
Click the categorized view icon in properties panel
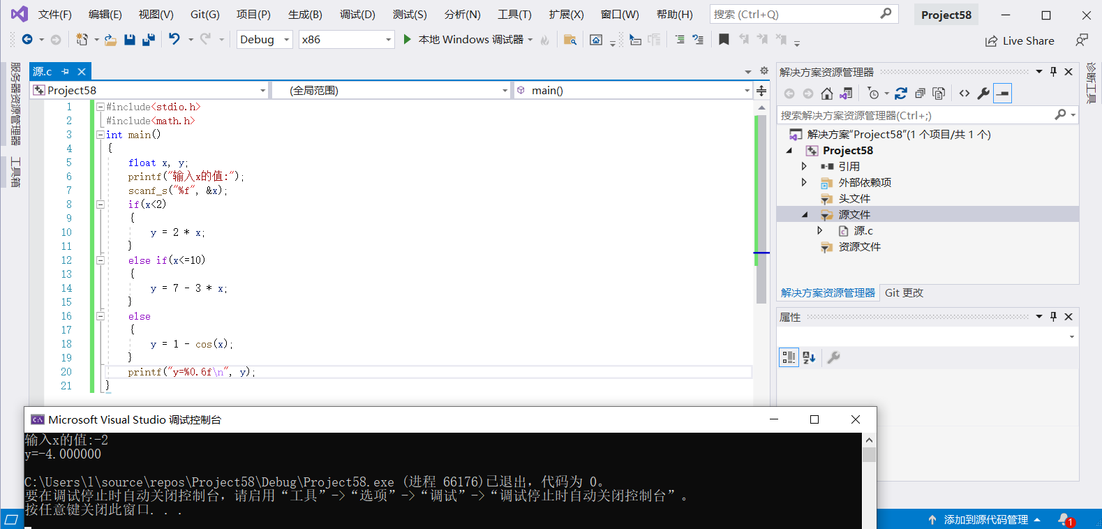point(789,357)
